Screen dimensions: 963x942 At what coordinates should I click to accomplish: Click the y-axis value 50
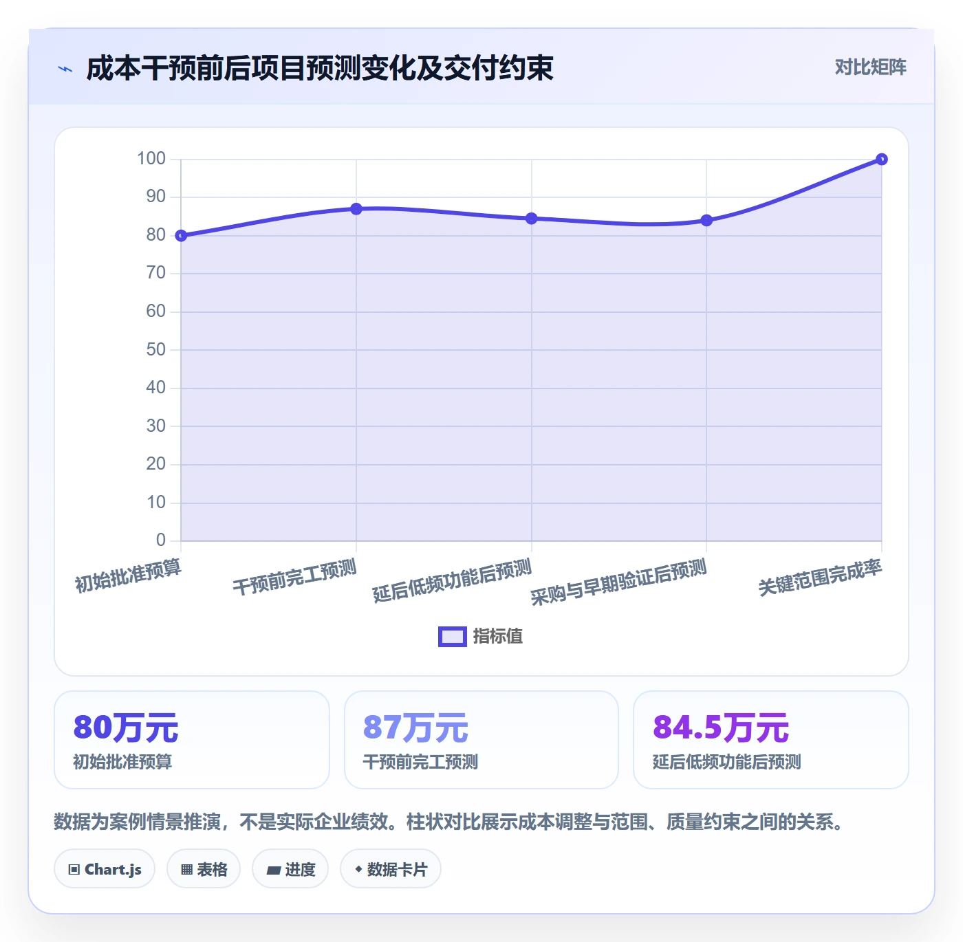156,350
